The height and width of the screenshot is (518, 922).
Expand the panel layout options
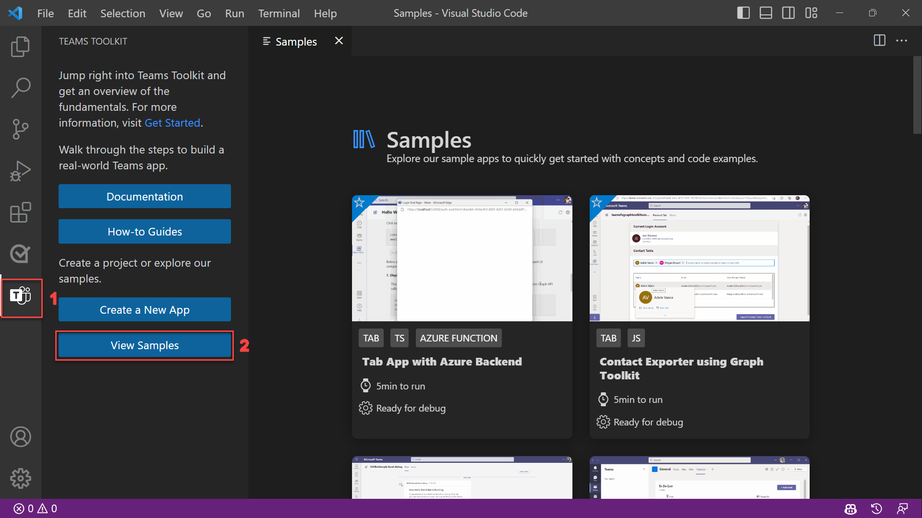click(811, 12)
